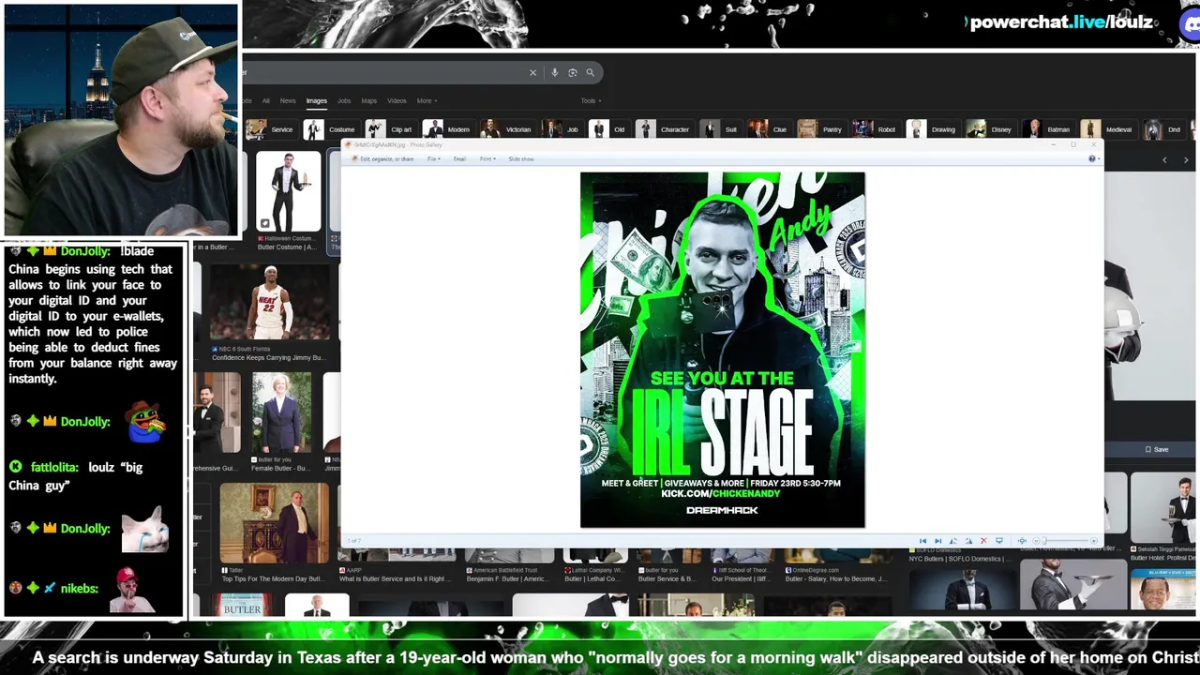The image size is (1200, 675).
Task: Filter images by Medieval chip
Action: (x=1108, y=129)
